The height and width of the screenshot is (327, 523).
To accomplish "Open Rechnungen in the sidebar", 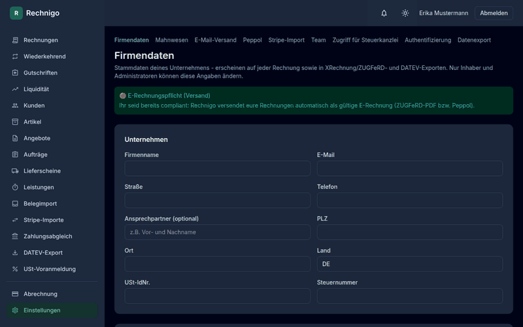I will 52,40.
